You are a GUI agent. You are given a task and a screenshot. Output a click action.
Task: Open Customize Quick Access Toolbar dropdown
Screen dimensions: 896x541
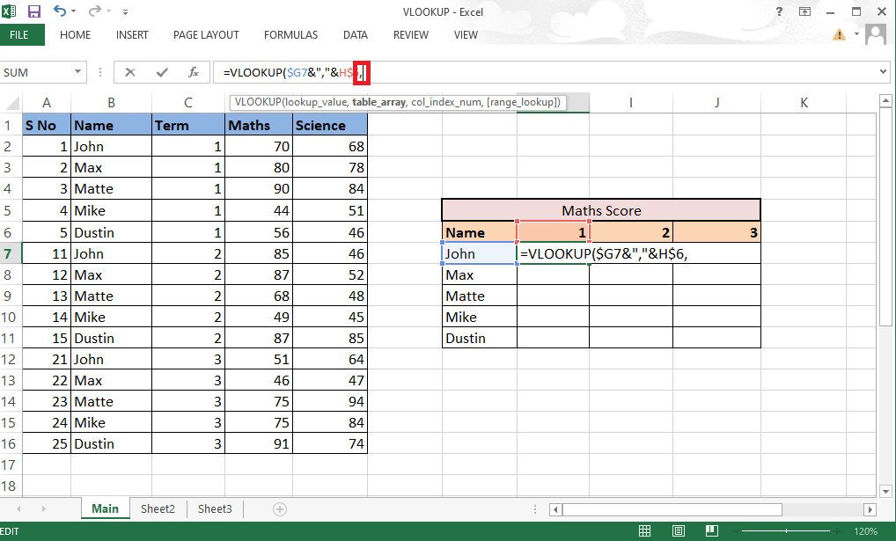(x=125, y=12)
